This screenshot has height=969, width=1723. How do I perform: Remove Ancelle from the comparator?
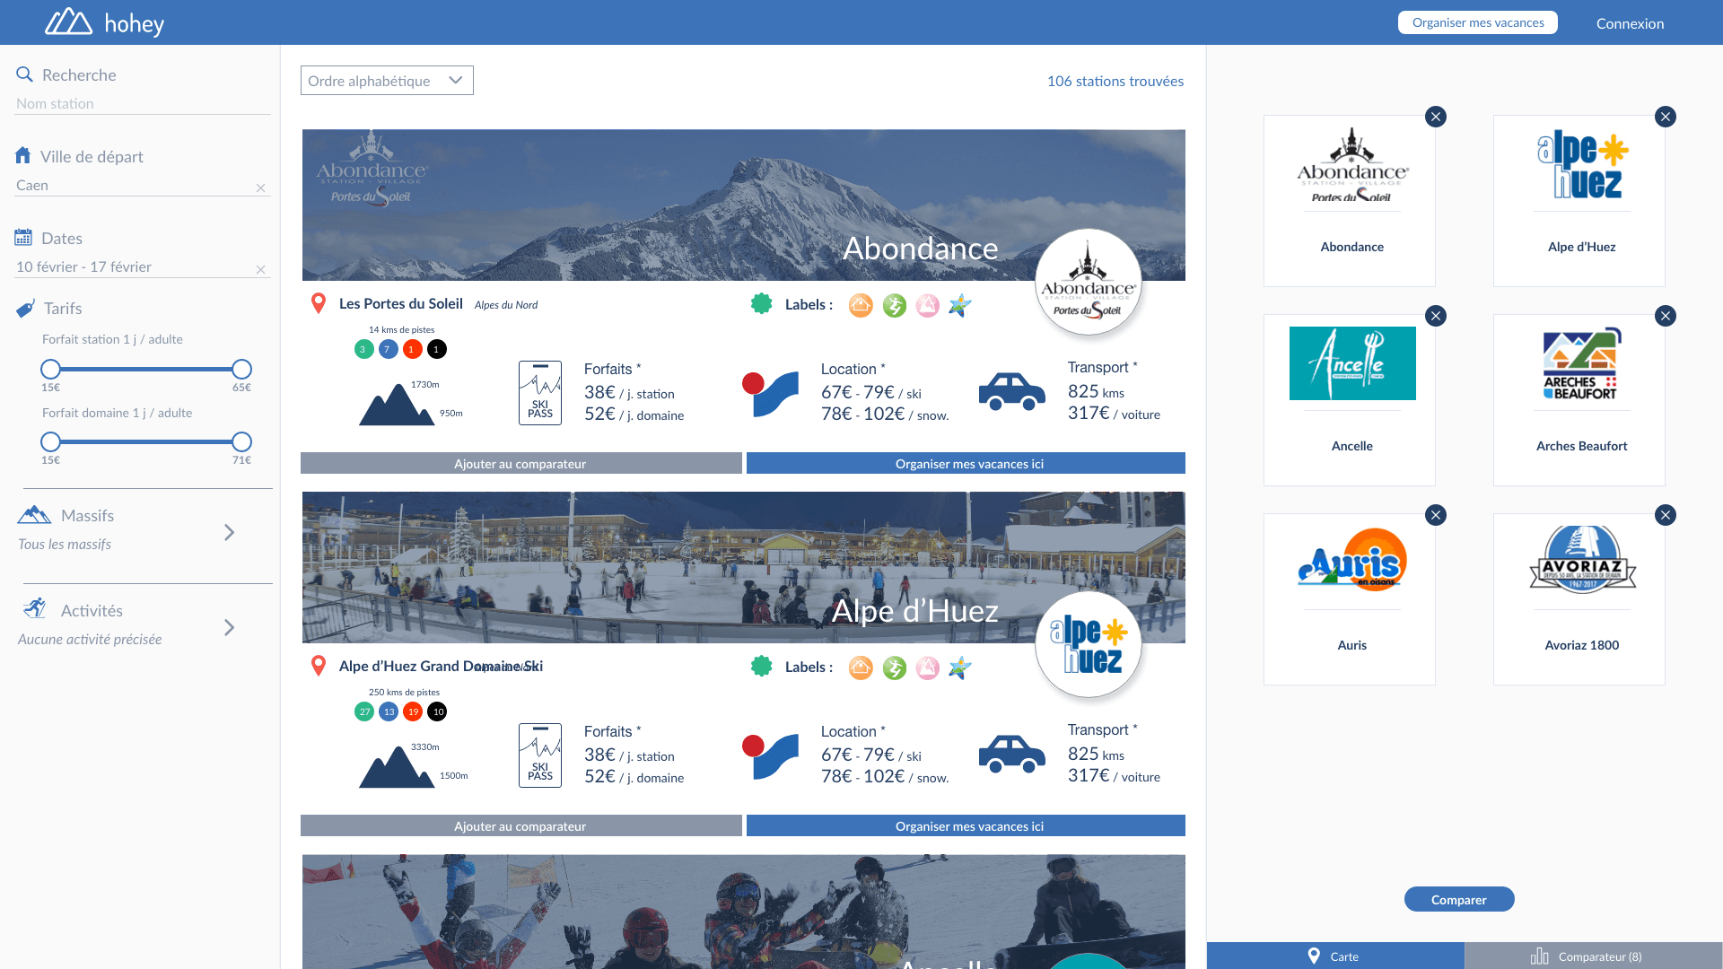(x=1436, y=316)
